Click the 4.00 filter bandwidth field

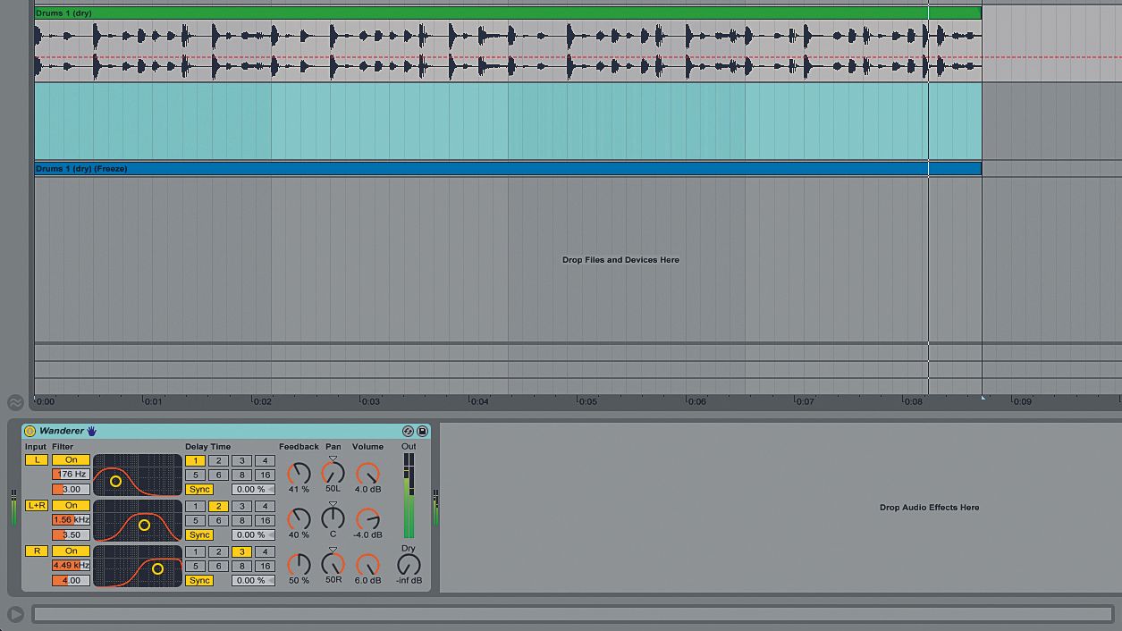coord(71,581)
